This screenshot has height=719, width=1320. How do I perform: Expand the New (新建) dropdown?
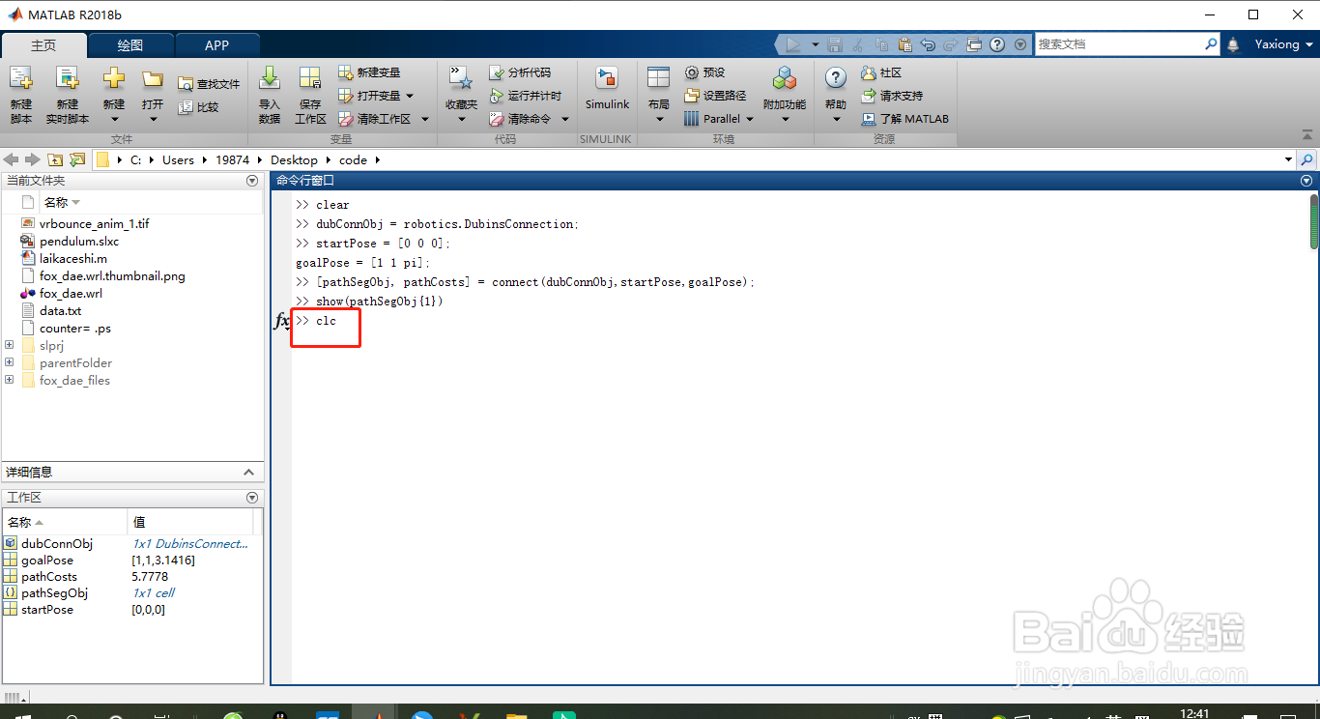click(x=114, y=119)
